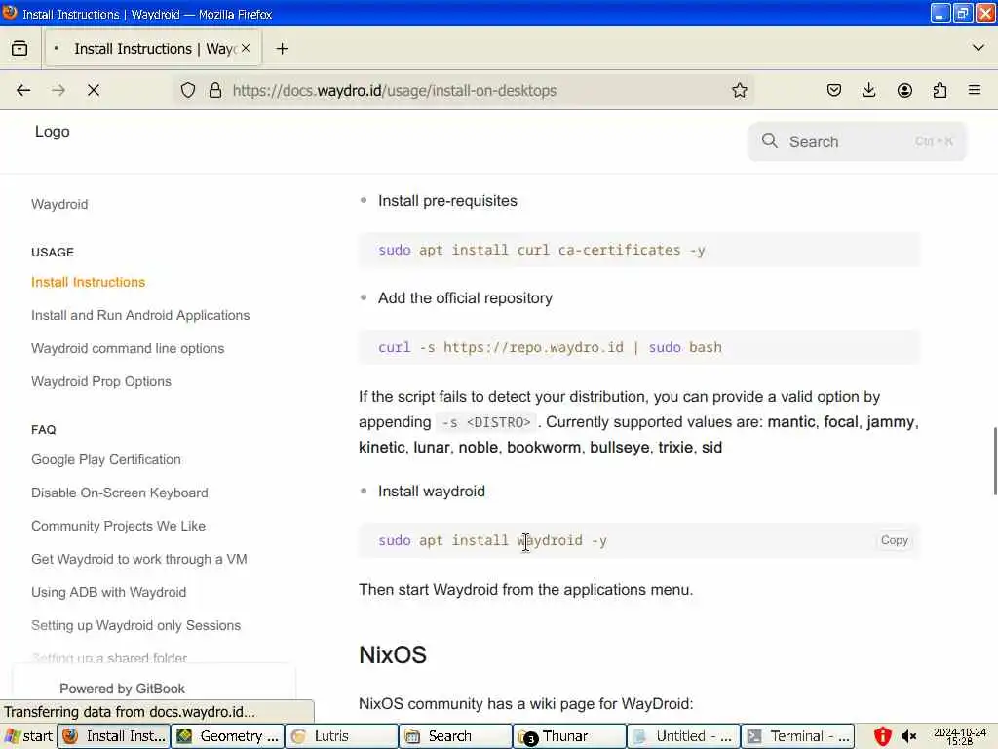
Task: Click the red shield tray icon
Action: click(882, 736)
